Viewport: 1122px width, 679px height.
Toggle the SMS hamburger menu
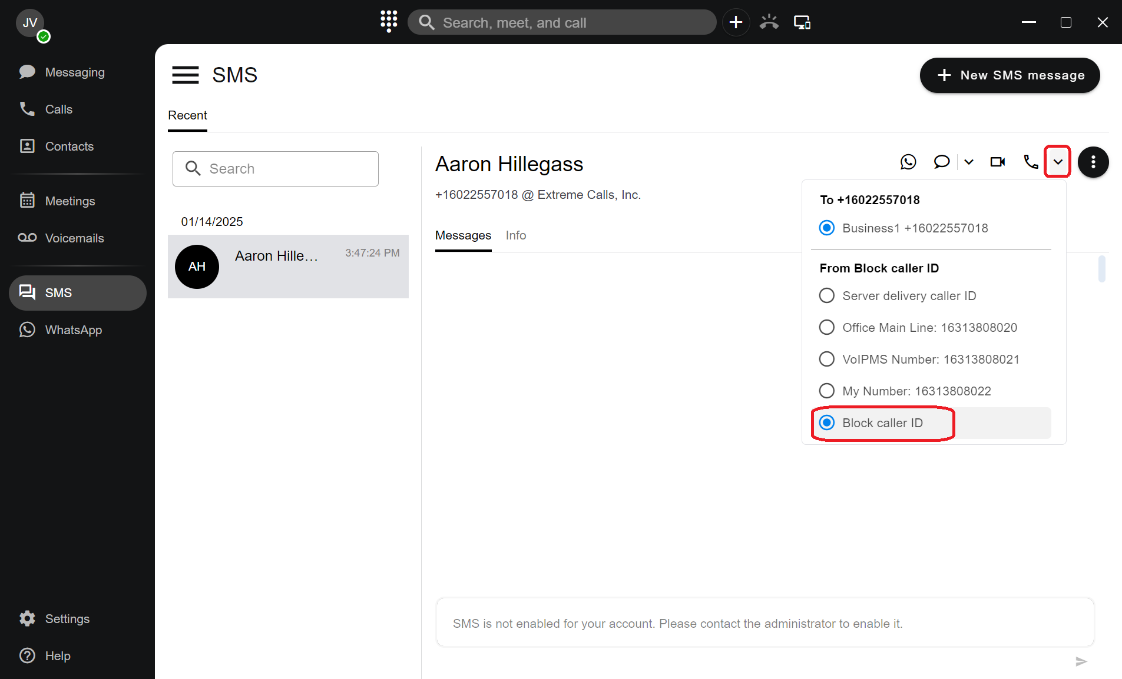click(x=185, y=75)
